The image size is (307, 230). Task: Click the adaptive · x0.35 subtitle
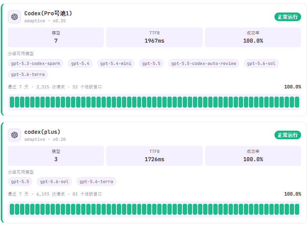point(45,21)
